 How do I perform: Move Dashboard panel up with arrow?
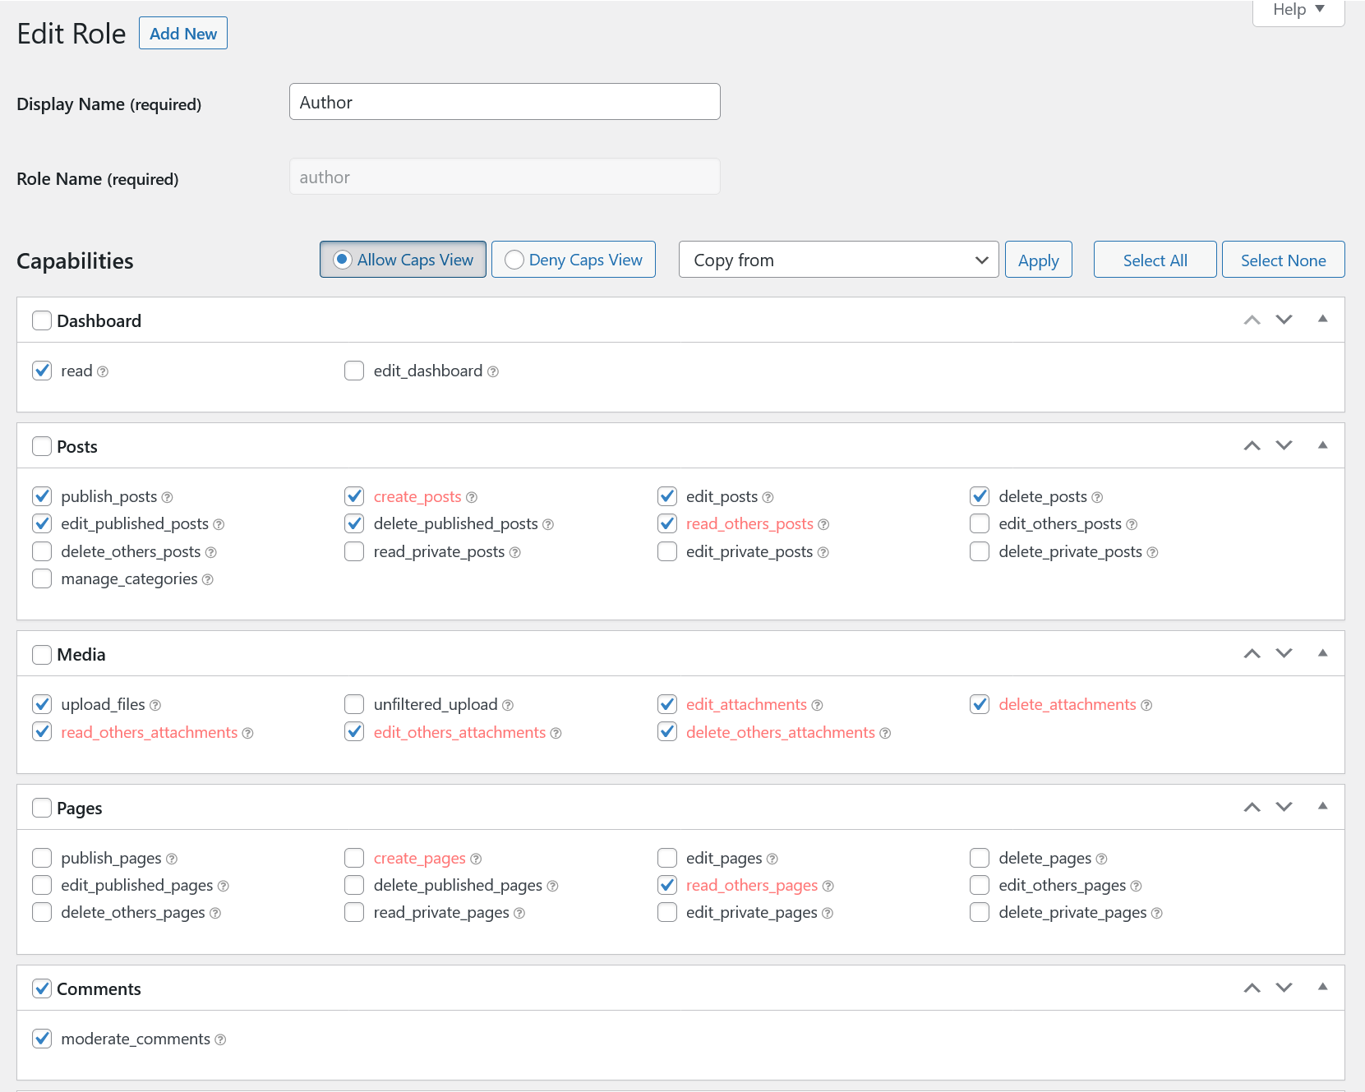point(1252,320)
